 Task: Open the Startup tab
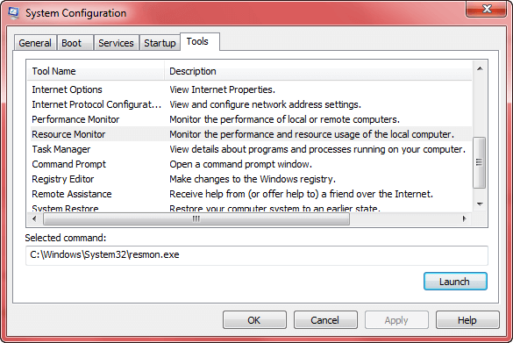pyautogui.click(x=160, y=43)
